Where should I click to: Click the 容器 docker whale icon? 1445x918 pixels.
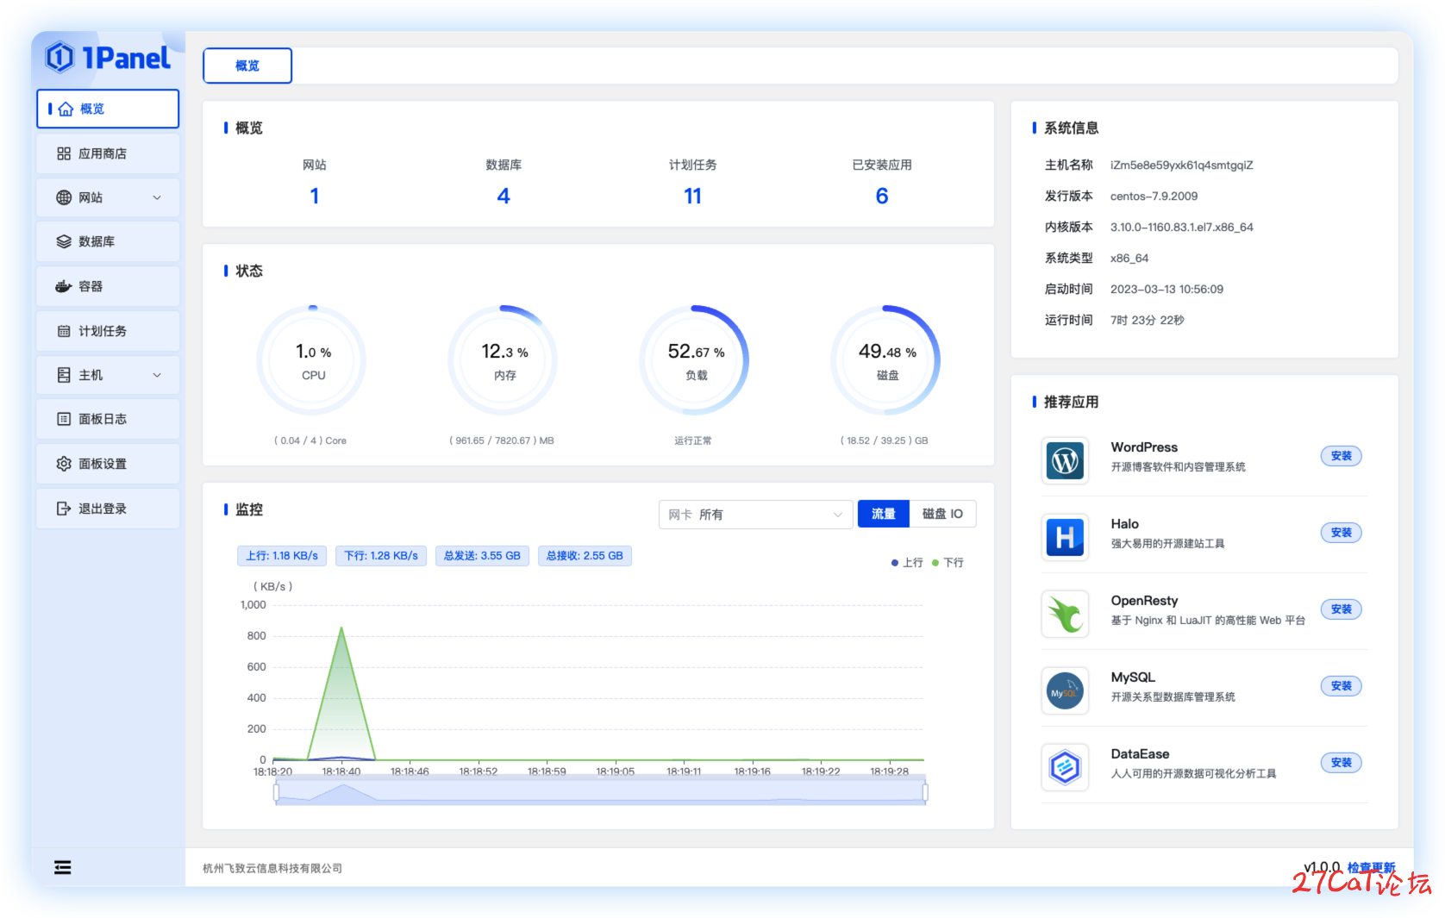pos(64,286)
